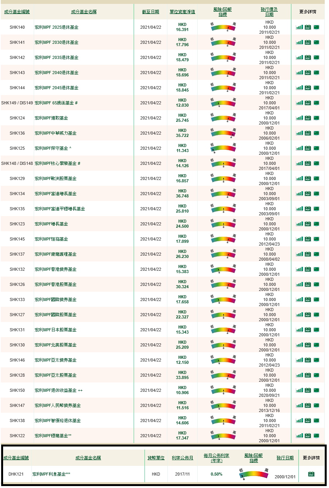Open the PDF icon in the SHK140 row
Screen dimensions: 329x488
(x=308, y=27)
